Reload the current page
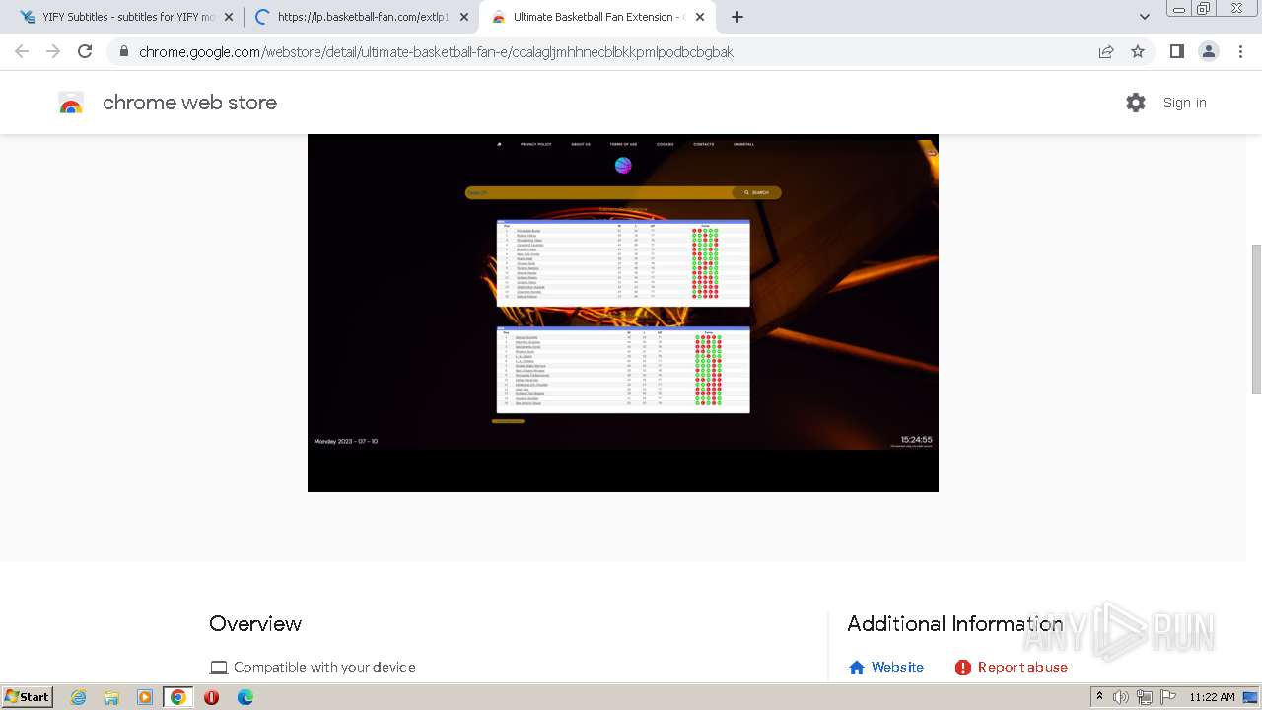 (x=85, y=51)
